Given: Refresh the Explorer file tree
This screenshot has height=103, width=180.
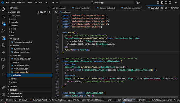Looking at the screenshot, I should coord(45,12).
